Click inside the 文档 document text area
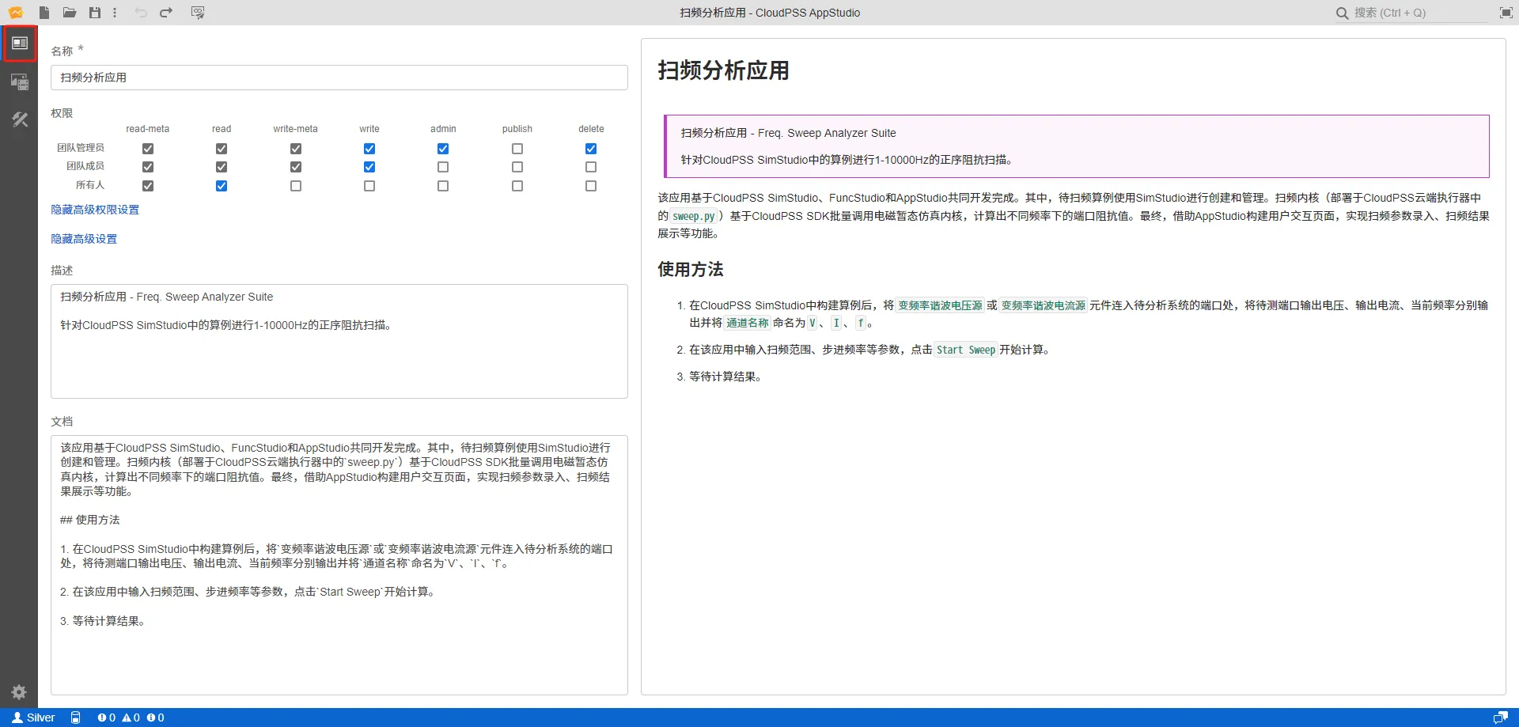This screenshot has width=1519, height=727. (339, 565)
